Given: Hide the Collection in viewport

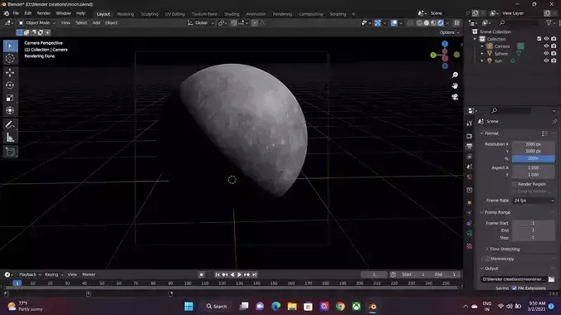Looking at the screenshot, I should pos(546,39).
